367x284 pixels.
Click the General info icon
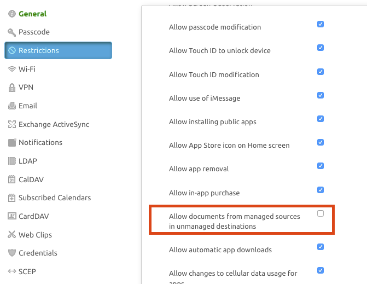click(x=11, y=14)
